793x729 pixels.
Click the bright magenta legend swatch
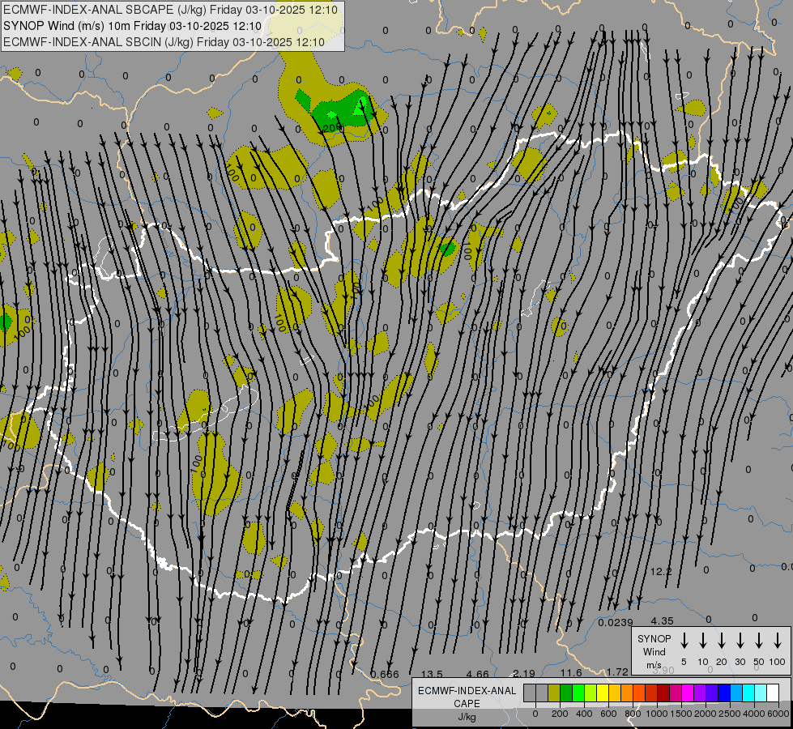coord(688,693)
